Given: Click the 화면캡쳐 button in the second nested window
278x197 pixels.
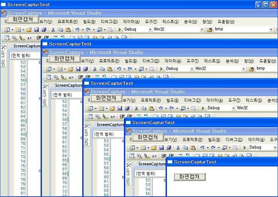Looking at the screenshot, I should point(64,59).
